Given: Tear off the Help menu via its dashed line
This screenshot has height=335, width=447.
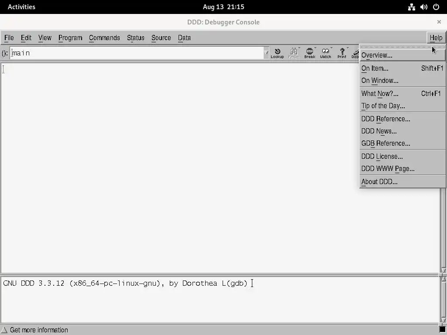Looking at the screenshot, I should [x=402, y=47].
